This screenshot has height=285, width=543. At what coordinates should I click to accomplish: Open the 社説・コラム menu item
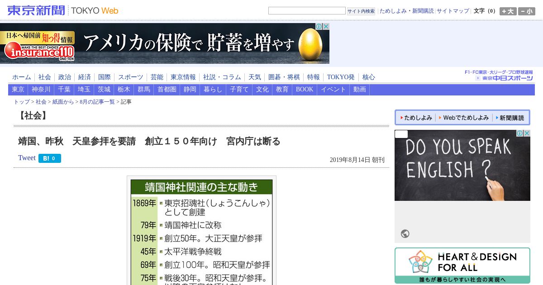point(222,77)
